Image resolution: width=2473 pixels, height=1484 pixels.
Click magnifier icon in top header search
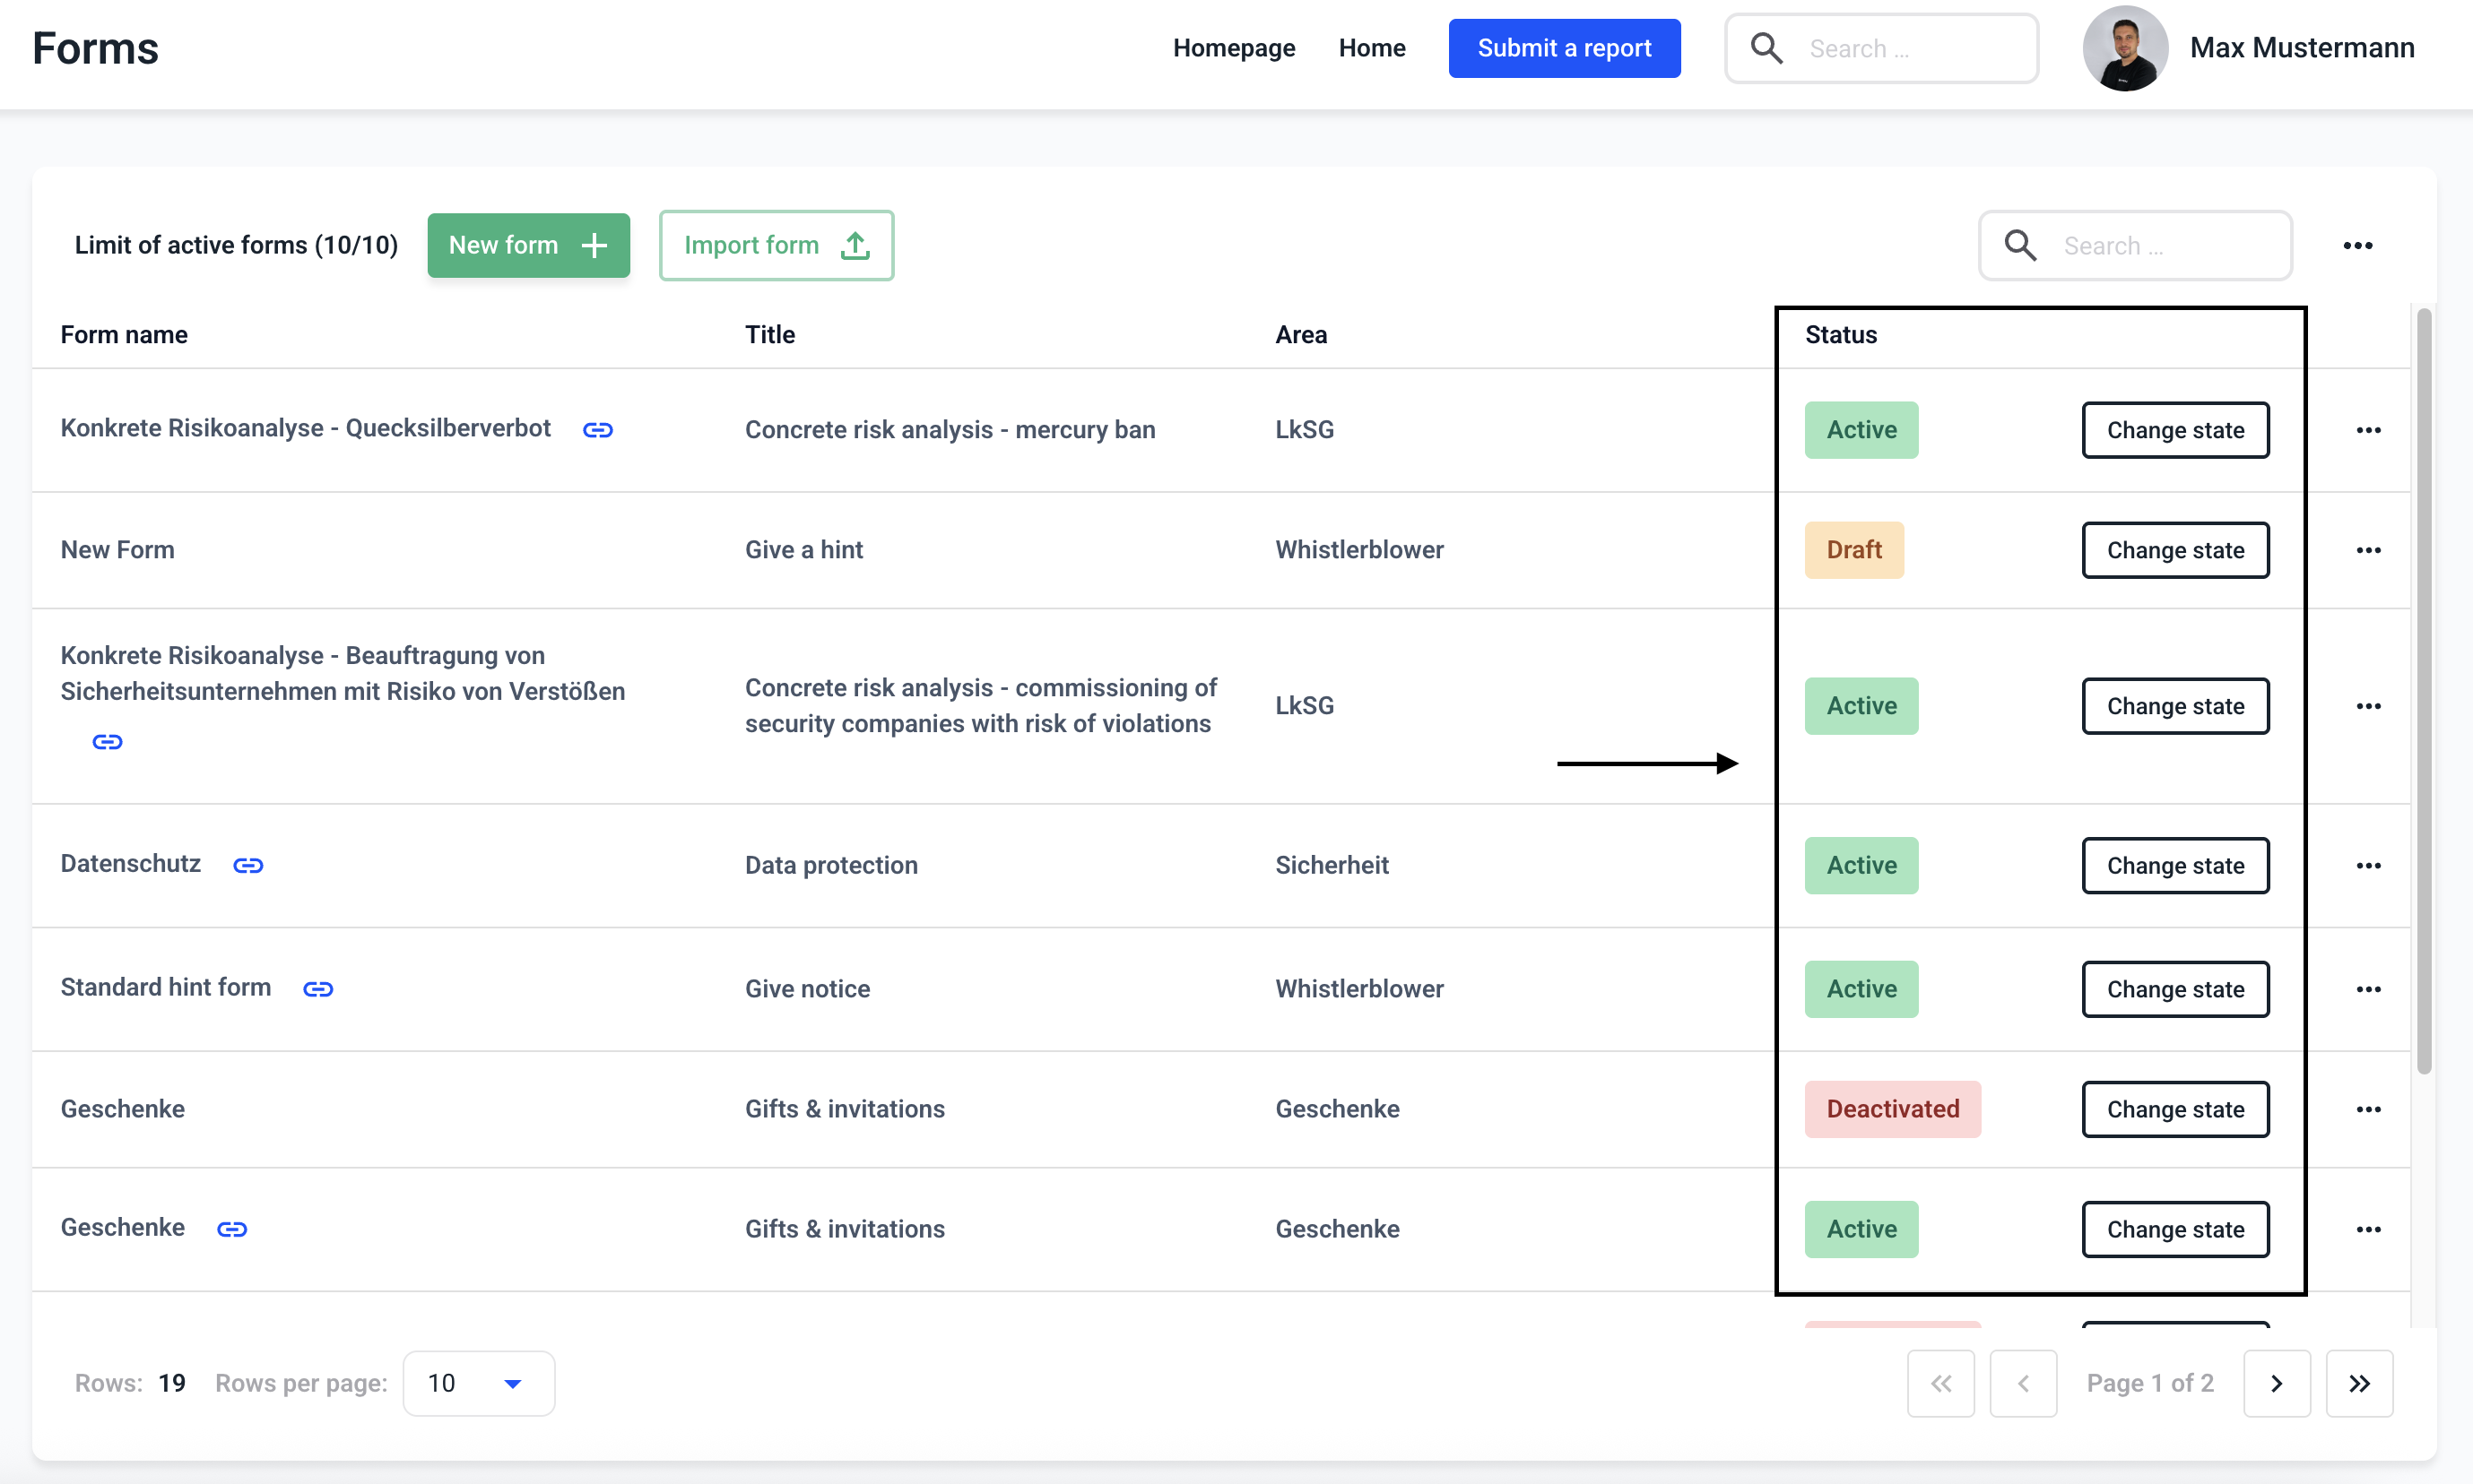coord(1766,48)
